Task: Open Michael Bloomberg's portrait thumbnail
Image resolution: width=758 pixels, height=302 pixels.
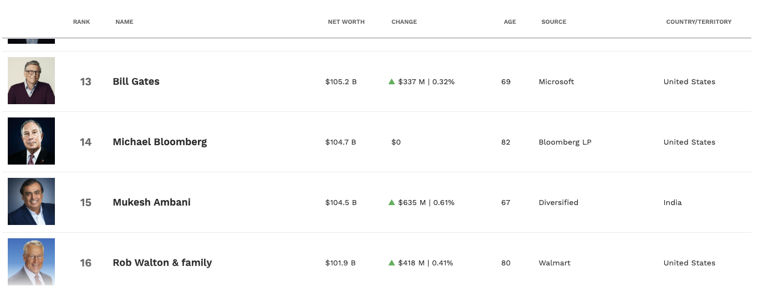Action: pyautogui.click(x=31, y=141)
